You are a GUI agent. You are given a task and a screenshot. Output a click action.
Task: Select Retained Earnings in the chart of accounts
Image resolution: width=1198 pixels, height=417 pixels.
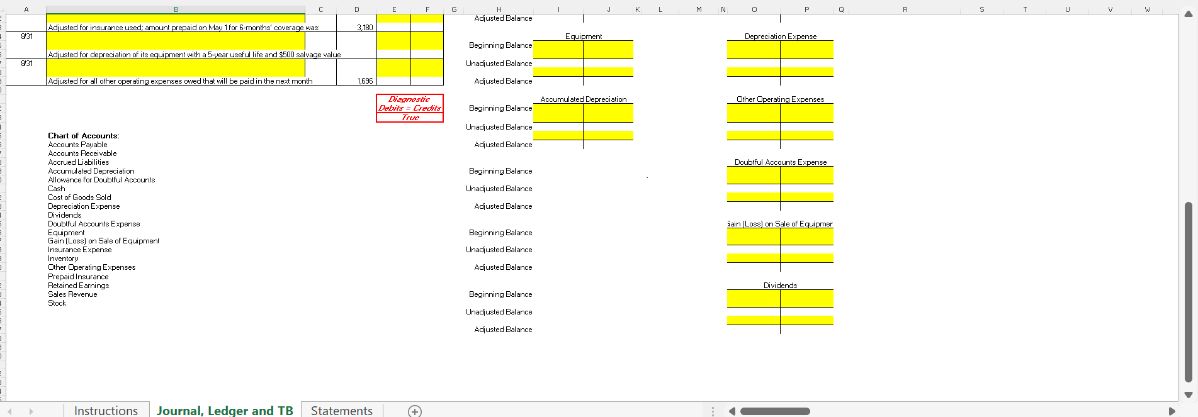tap(79, 286)
